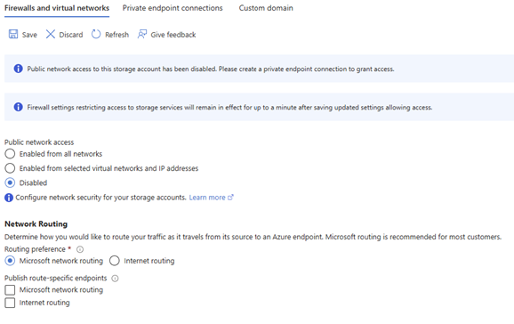Screen dimensions: 514x324
Task: Check Internet routing endpoint checkbox
Action: pyautogui.click(x=10, y=303)
